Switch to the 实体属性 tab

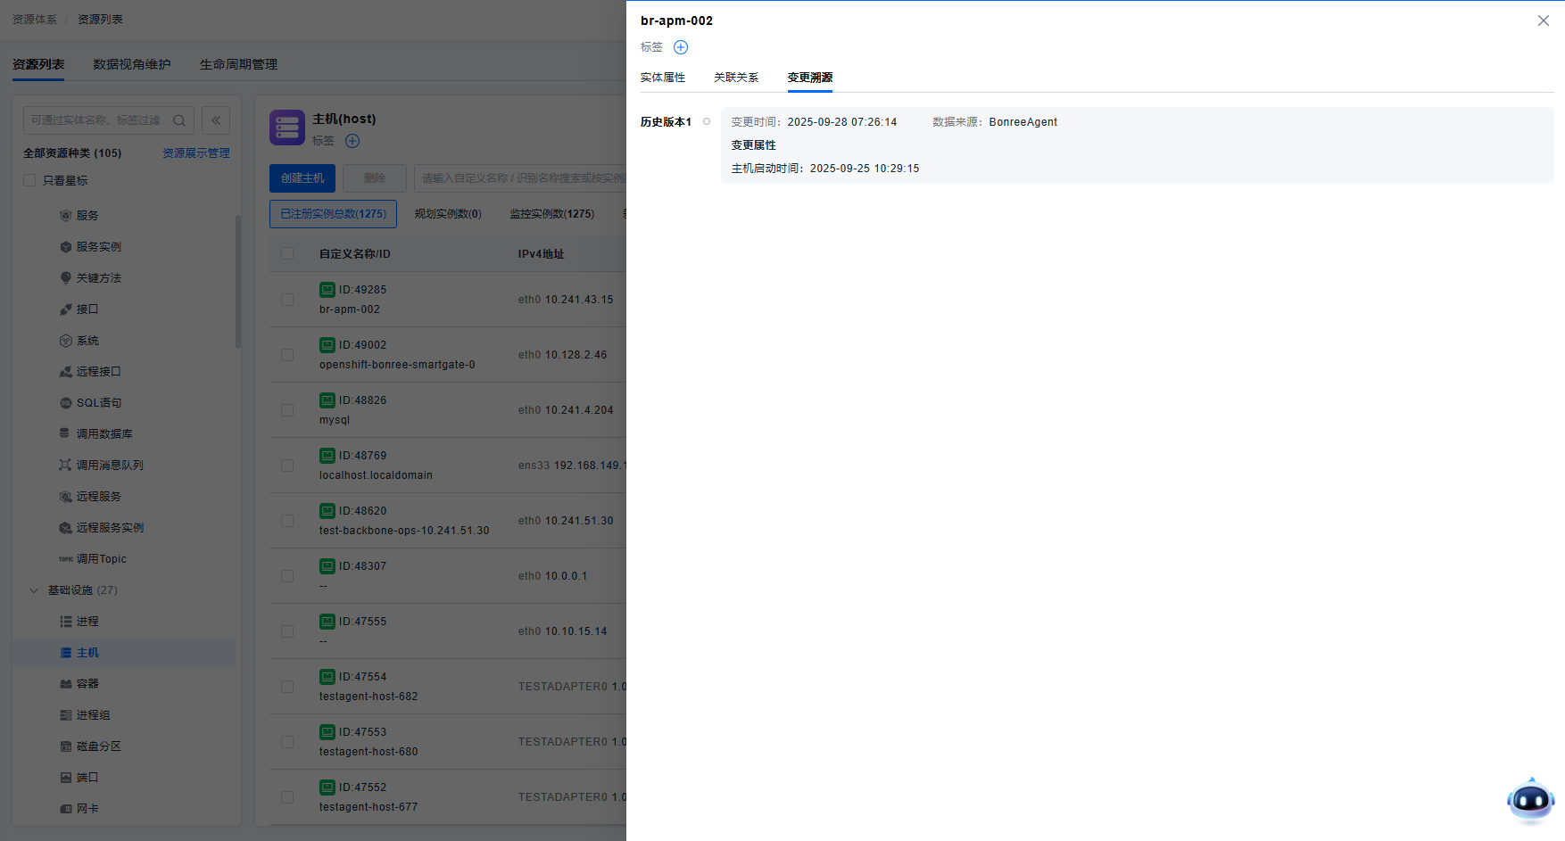(662, 78)
